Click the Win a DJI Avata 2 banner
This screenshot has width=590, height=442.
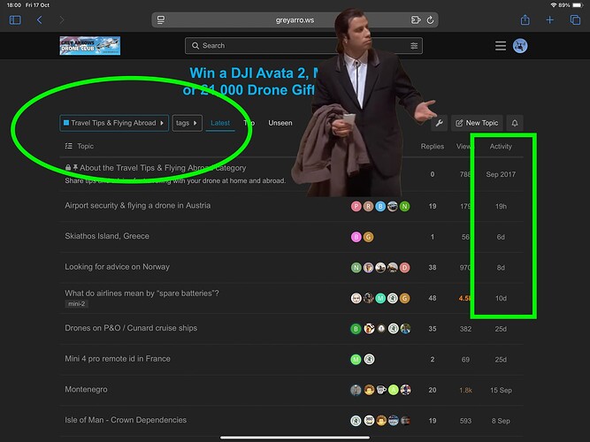pyautogui.click(x=252, y=81)
